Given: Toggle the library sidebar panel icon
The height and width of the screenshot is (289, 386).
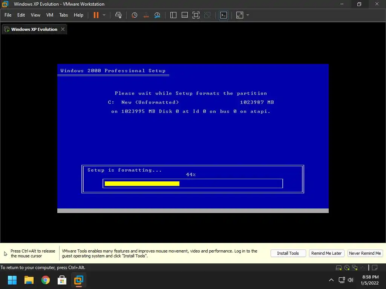Looking at the screenshot, I should [173, 15].
